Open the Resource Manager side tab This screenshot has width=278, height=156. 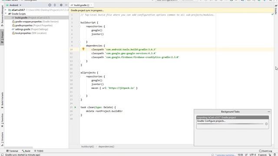pos(2,16)
